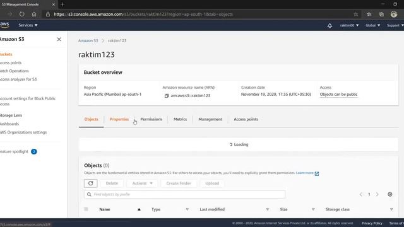Viewport: 404px width, 227px height.
Task: Click the Asia Pacific (Mumbai) ap-south-1 region text
Action: [112, 95]
